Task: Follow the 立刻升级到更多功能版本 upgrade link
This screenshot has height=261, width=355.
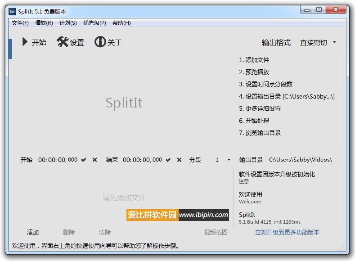Action: click(288, 232)
